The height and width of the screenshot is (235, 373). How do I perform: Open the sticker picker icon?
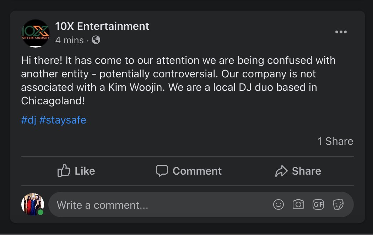338,204
